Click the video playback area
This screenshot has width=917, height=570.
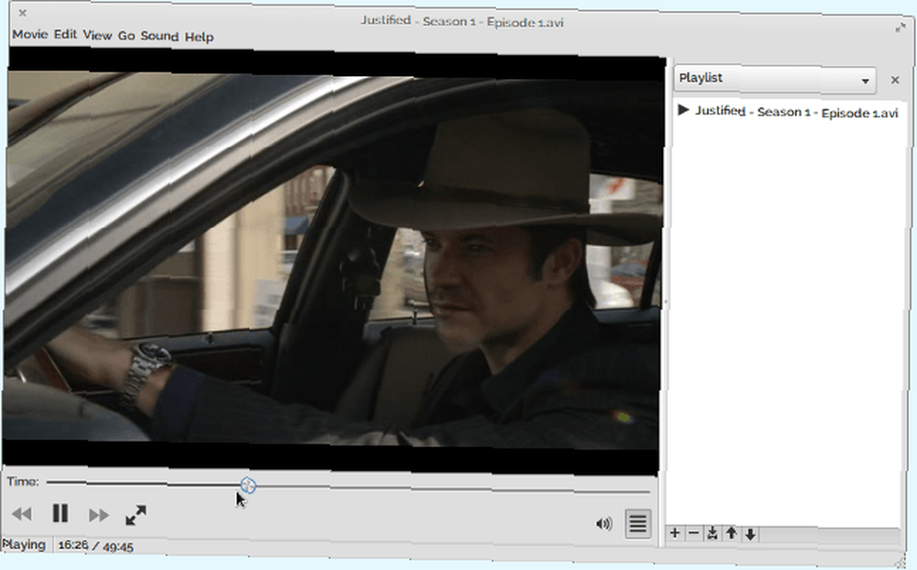coord(334,260)
